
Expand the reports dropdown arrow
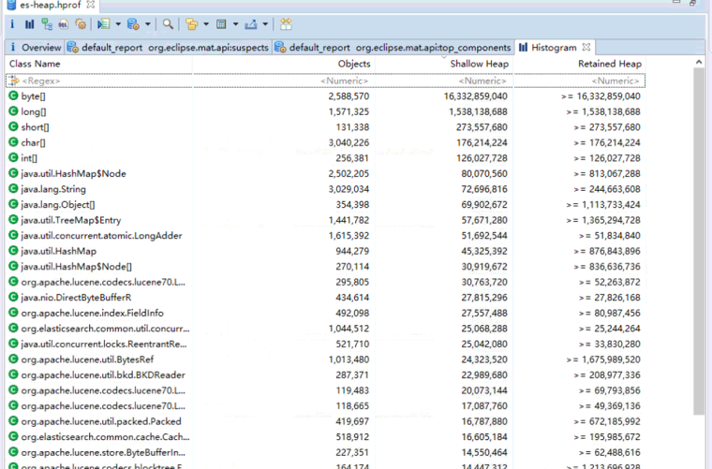pyautogui.click(x=118, y=24)
